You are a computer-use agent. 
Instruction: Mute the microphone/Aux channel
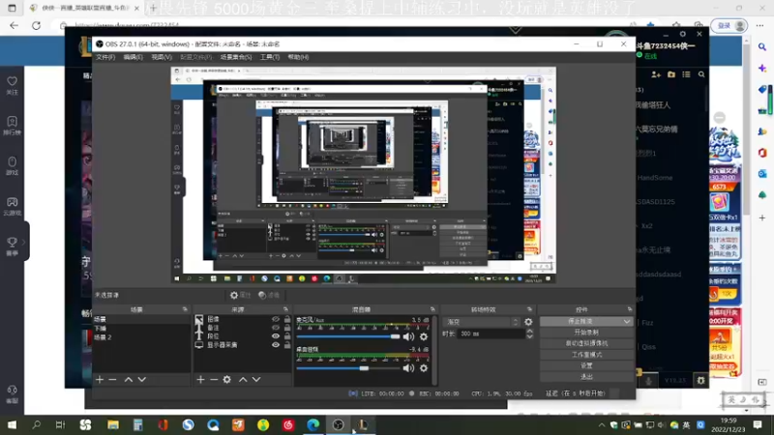[408, 336]
